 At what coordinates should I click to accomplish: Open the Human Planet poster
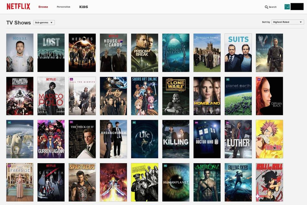click(176, 182)
